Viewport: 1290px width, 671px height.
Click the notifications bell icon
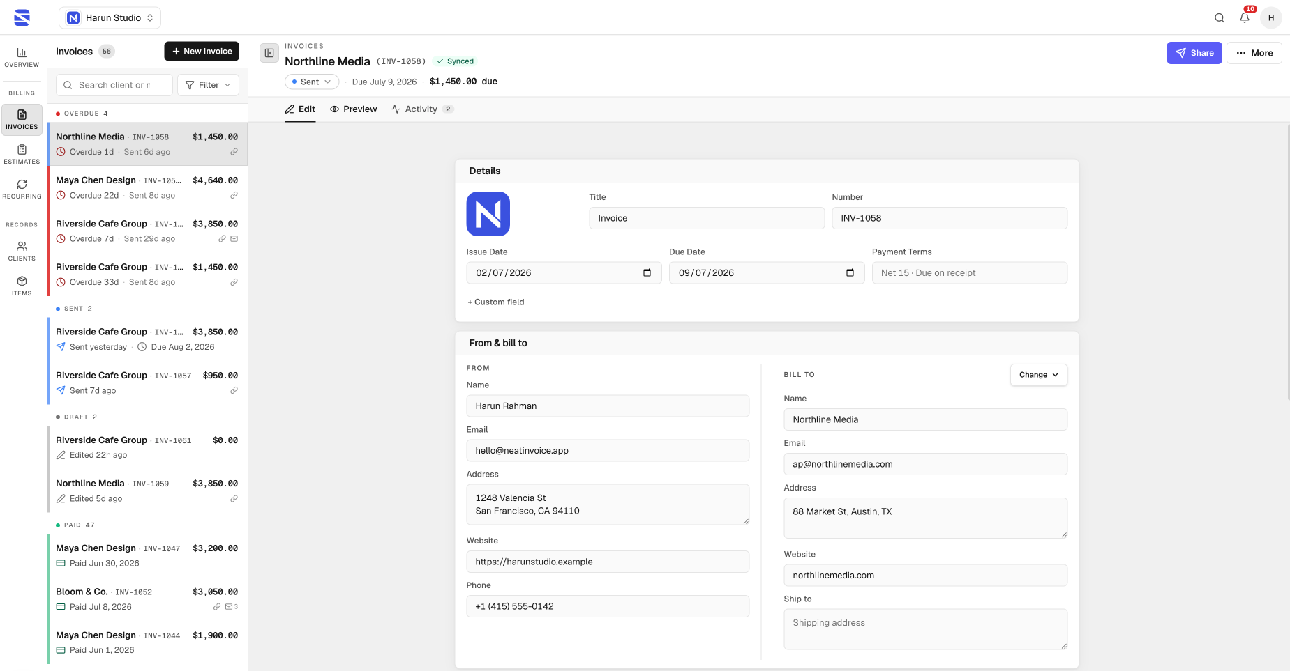point(1245,17)
